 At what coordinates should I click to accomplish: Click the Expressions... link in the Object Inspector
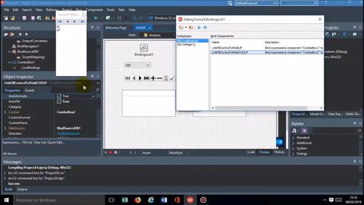tap(11, 142)
